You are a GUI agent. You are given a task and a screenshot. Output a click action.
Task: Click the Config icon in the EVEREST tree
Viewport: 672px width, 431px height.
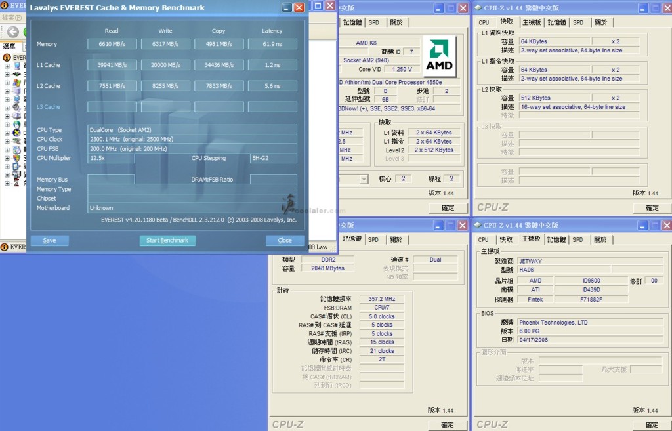17,166
